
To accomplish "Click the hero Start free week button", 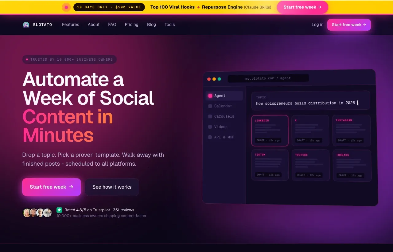I will tap(52, 187).
